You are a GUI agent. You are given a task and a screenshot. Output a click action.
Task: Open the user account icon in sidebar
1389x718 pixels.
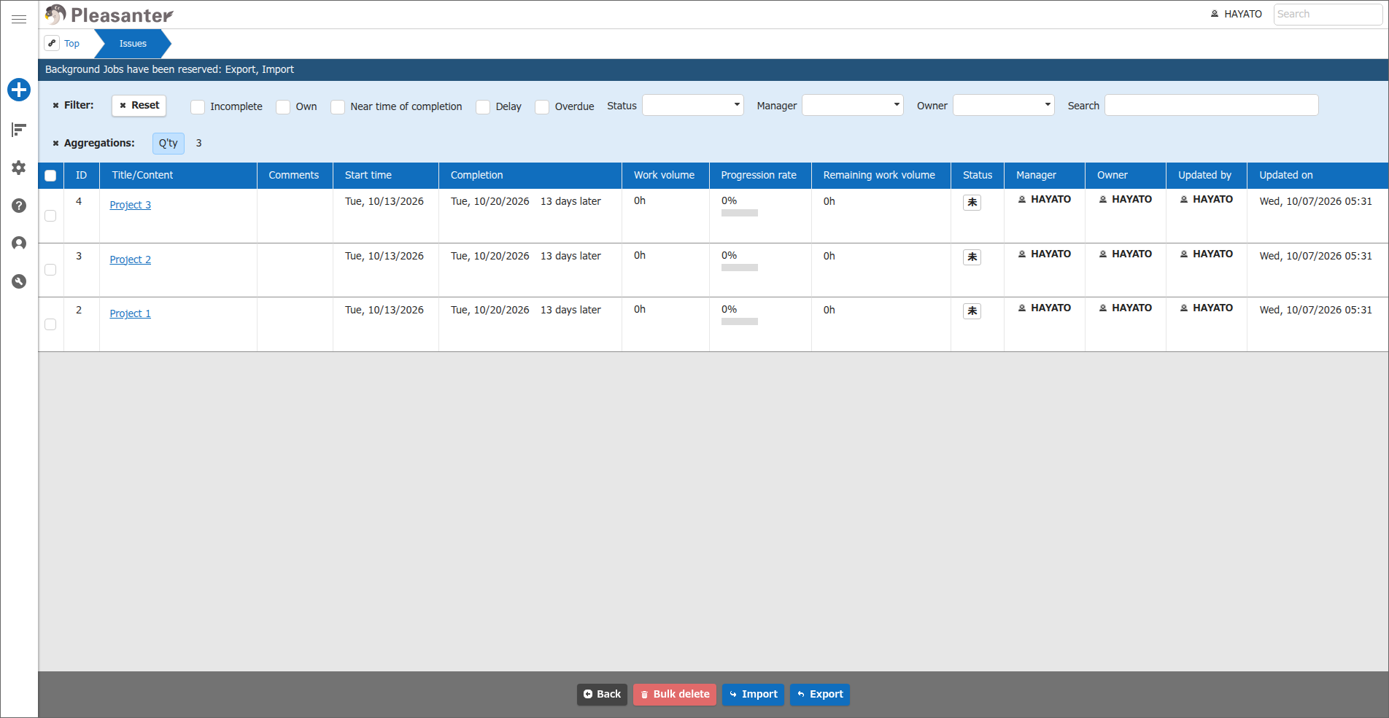19,243
